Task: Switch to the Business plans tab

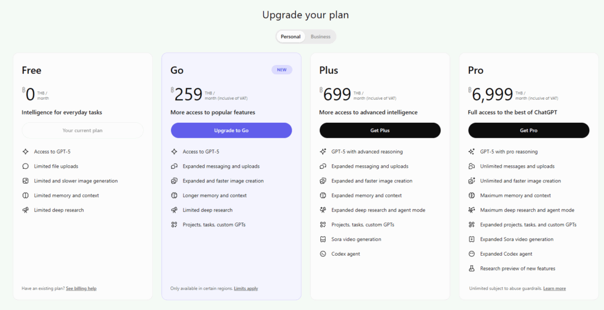Action: pyautogui.click(x=320, y=37)
